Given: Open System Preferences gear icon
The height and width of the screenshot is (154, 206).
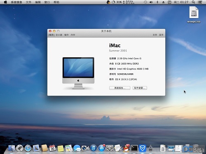Looking at the screenshot, I should pos(110,148).
